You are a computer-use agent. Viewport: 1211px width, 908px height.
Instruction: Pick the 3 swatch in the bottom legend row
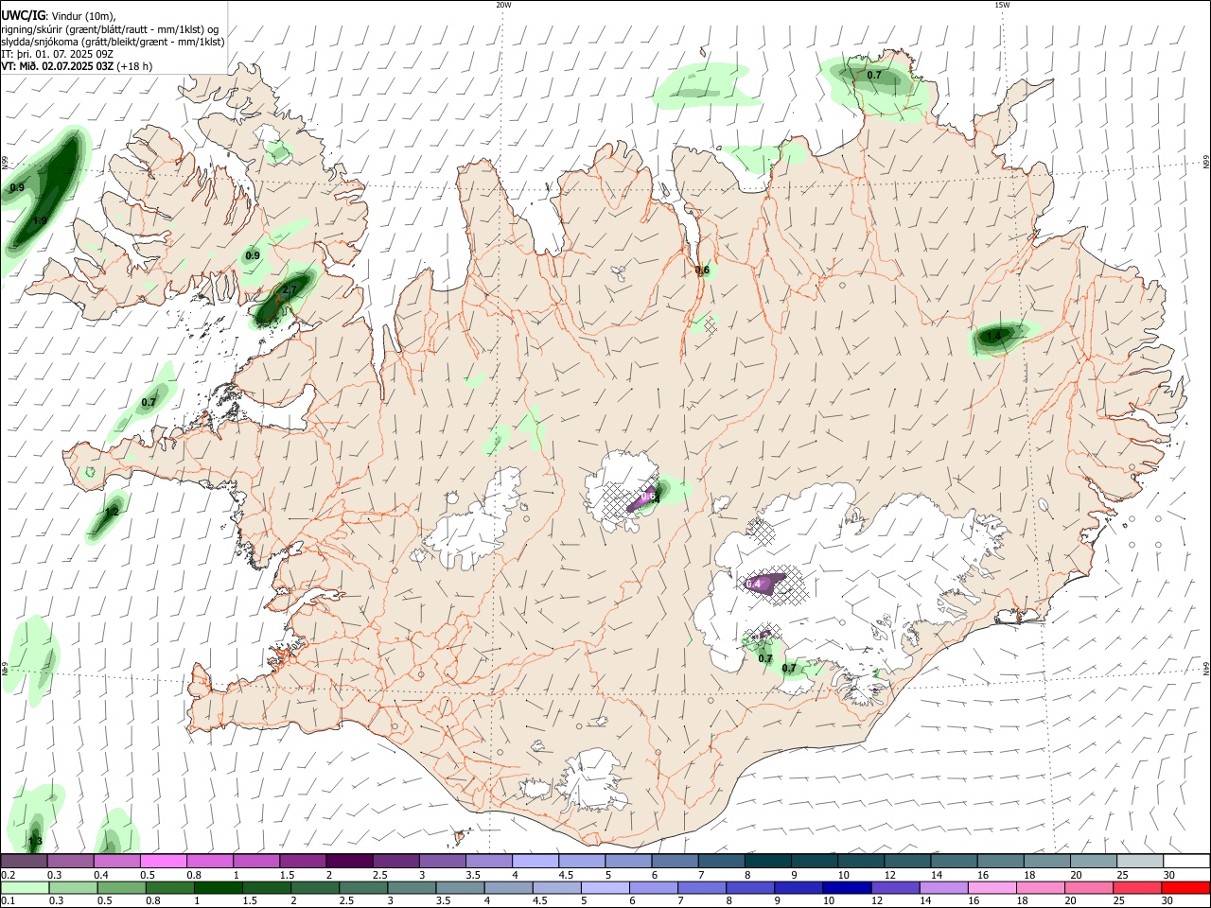pyautogui.click(x=412, y=888)
